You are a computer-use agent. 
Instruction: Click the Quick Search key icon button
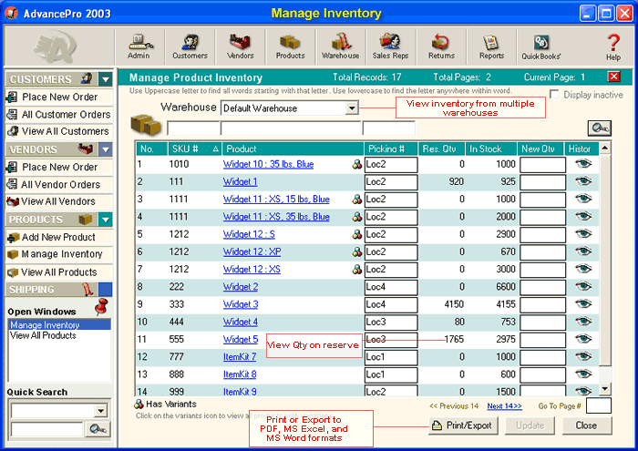click(x=98, y=429)
